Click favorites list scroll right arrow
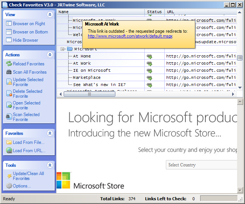The width and height of the screenshot is (245, 204). pos(233,94)
